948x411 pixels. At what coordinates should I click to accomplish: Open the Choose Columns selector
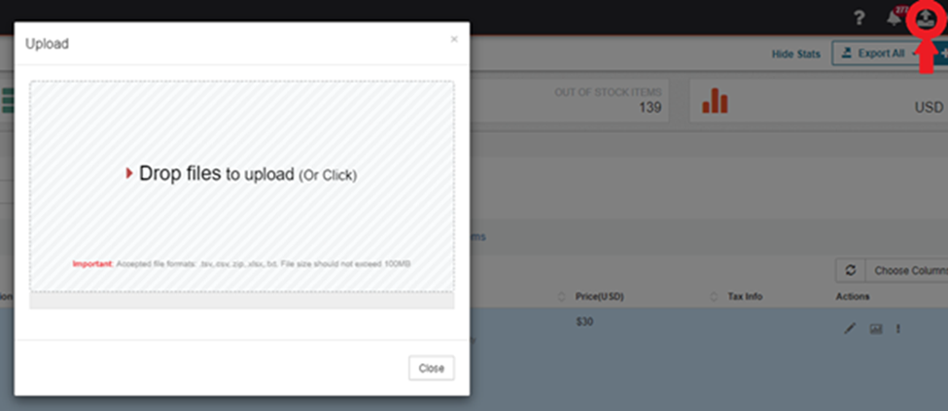(907, 270)
